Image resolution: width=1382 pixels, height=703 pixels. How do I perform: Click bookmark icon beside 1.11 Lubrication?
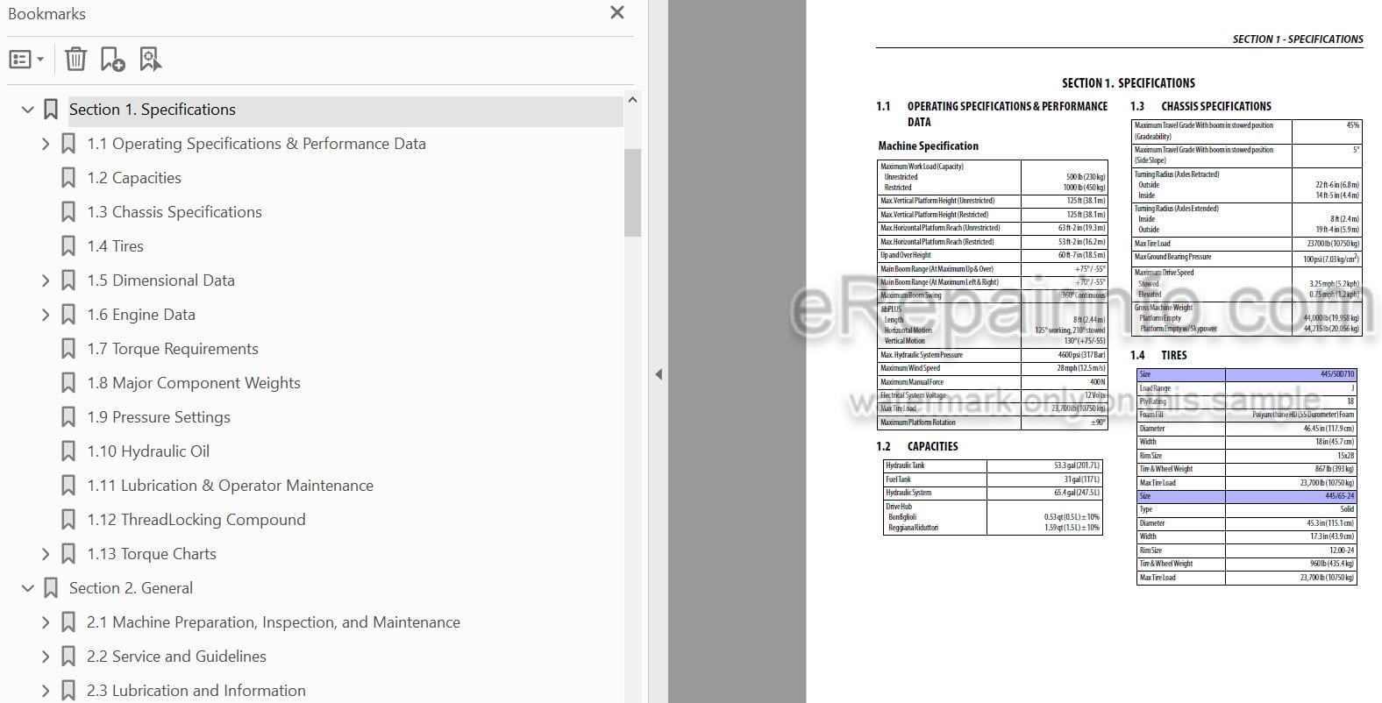[68, 486]
